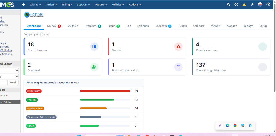Click the yellow download icon in top bar
The image size is (276, 136).
[x=244, y=5]
